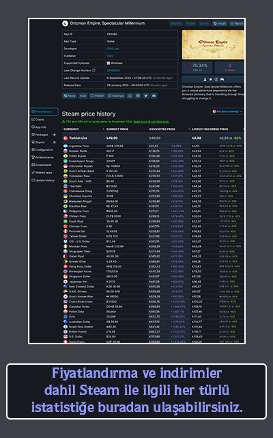Open the App info sidebar tab

[39, 127]
